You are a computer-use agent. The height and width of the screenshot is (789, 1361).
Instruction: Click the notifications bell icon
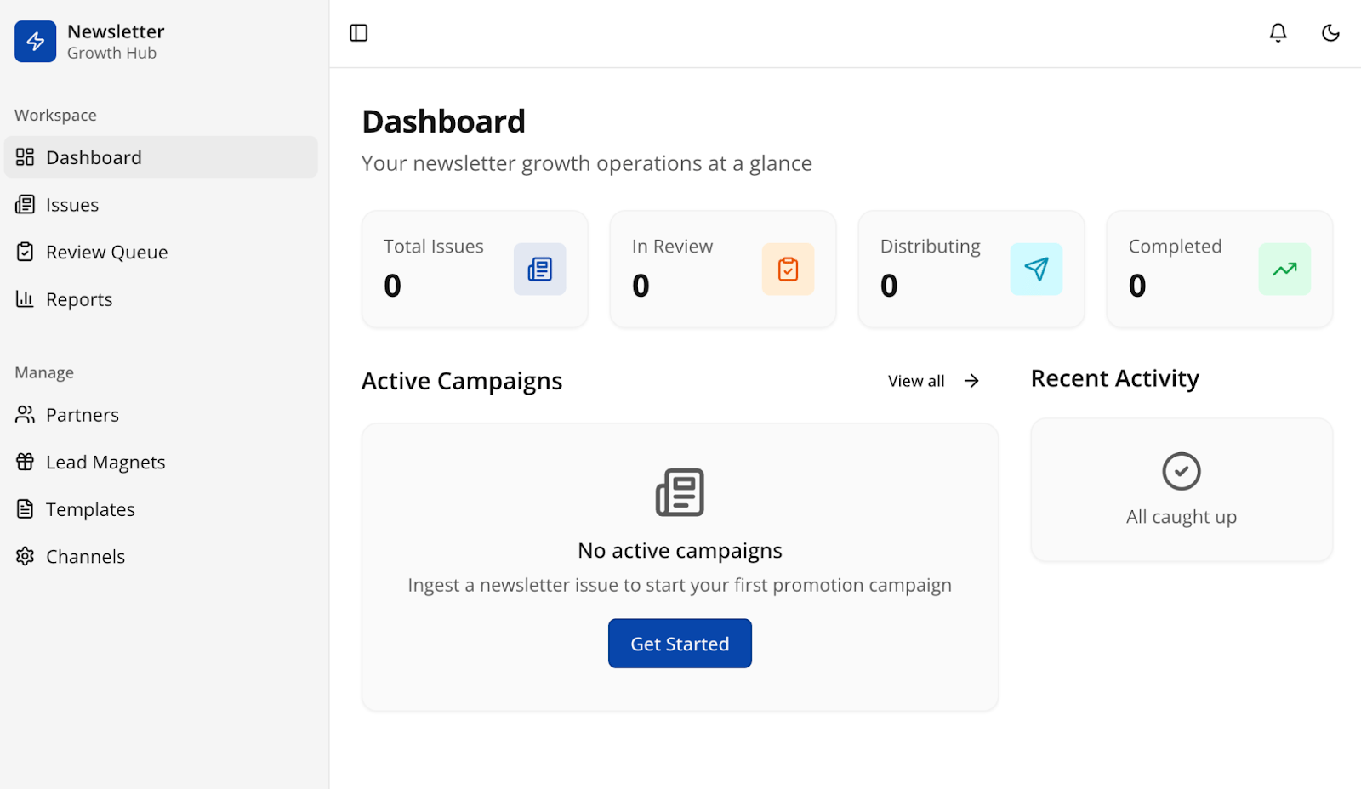(1278, 33)
